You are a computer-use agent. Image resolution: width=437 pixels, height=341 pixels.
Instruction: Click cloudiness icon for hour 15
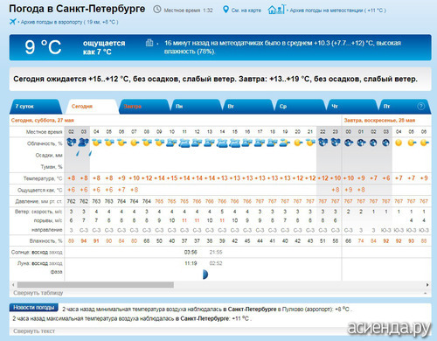[x=234, y=143]
